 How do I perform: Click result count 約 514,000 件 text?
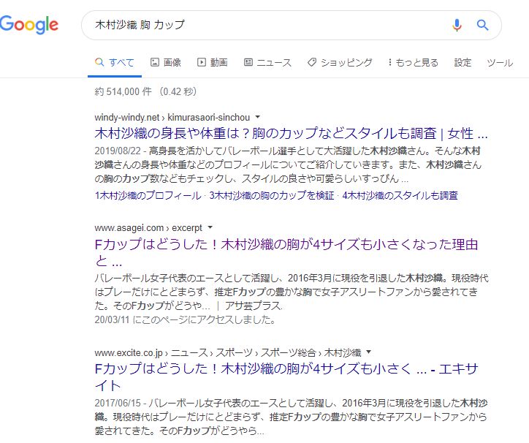123,91
